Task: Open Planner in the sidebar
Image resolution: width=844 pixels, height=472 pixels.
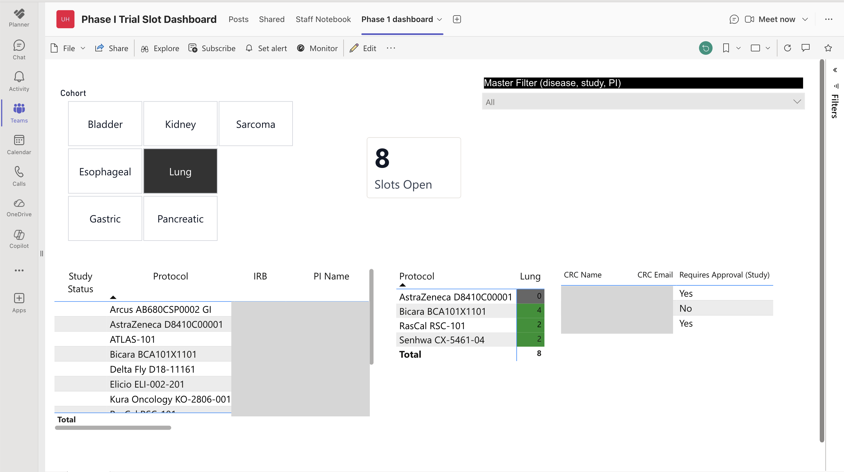Action: point(19,18)
